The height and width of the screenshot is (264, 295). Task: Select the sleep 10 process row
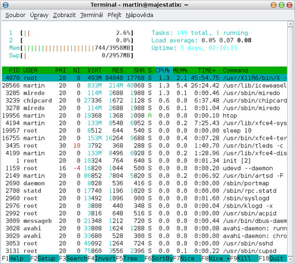[x=145, y=131]
